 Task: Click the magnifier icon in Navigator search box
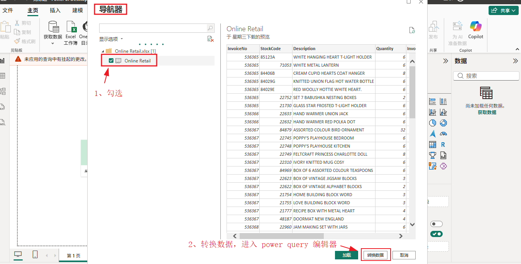pos(210,28)
